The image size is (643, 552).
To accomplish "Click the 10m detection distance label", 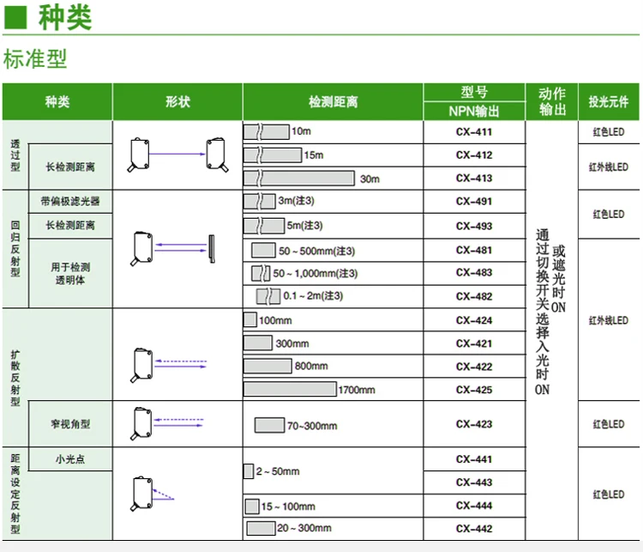I will [x=302, y=131].
